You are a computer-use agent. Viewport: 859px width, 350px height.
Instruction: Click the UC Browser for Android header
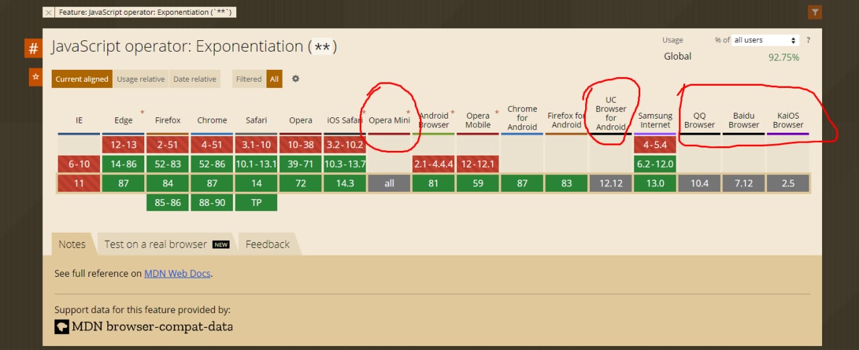[611, 114]
